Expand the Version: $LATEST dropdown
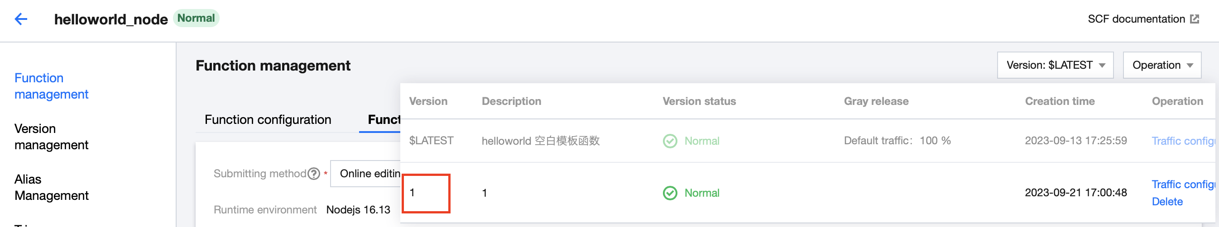Viewport: 1219px width, 227px height. point(1055,65)
